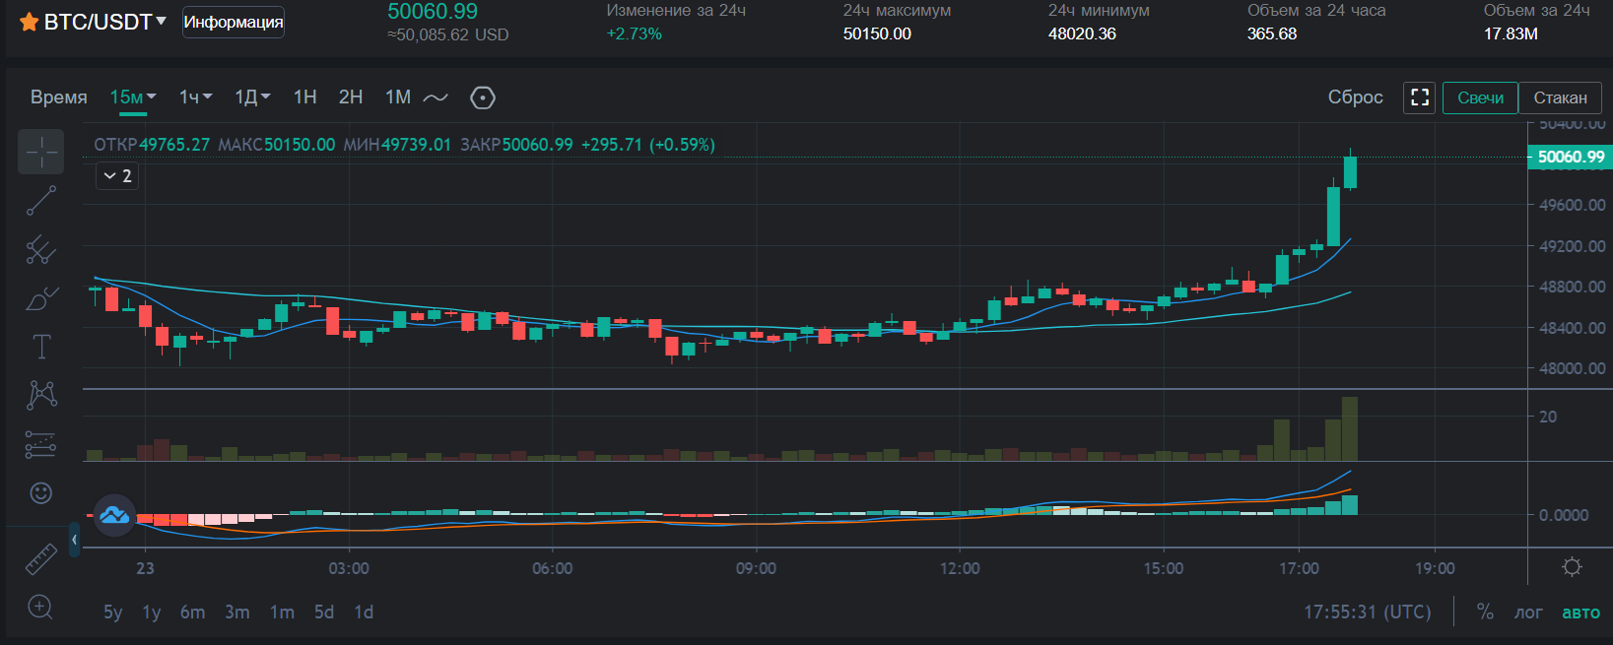This screenshot has height=645, width=1613.
Task: Switch to the Стакан tab
Action: 1560,97
